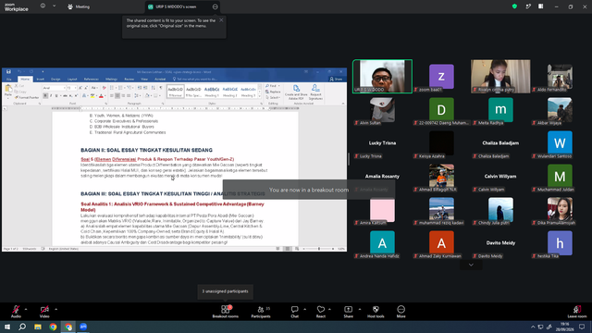592x333 pixels.
Task: Open Word font size combo box
Action: (x=71, y=88)
